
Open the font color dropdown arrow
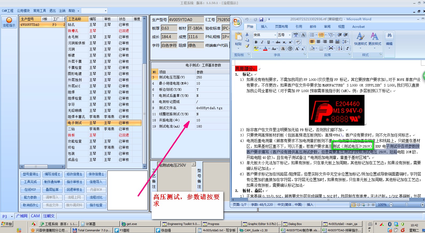(x=269, y=49)
